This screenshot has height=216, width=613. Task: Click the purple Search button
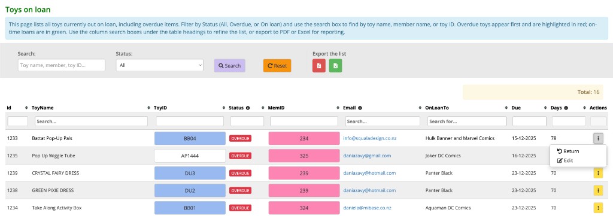[229, 66]
